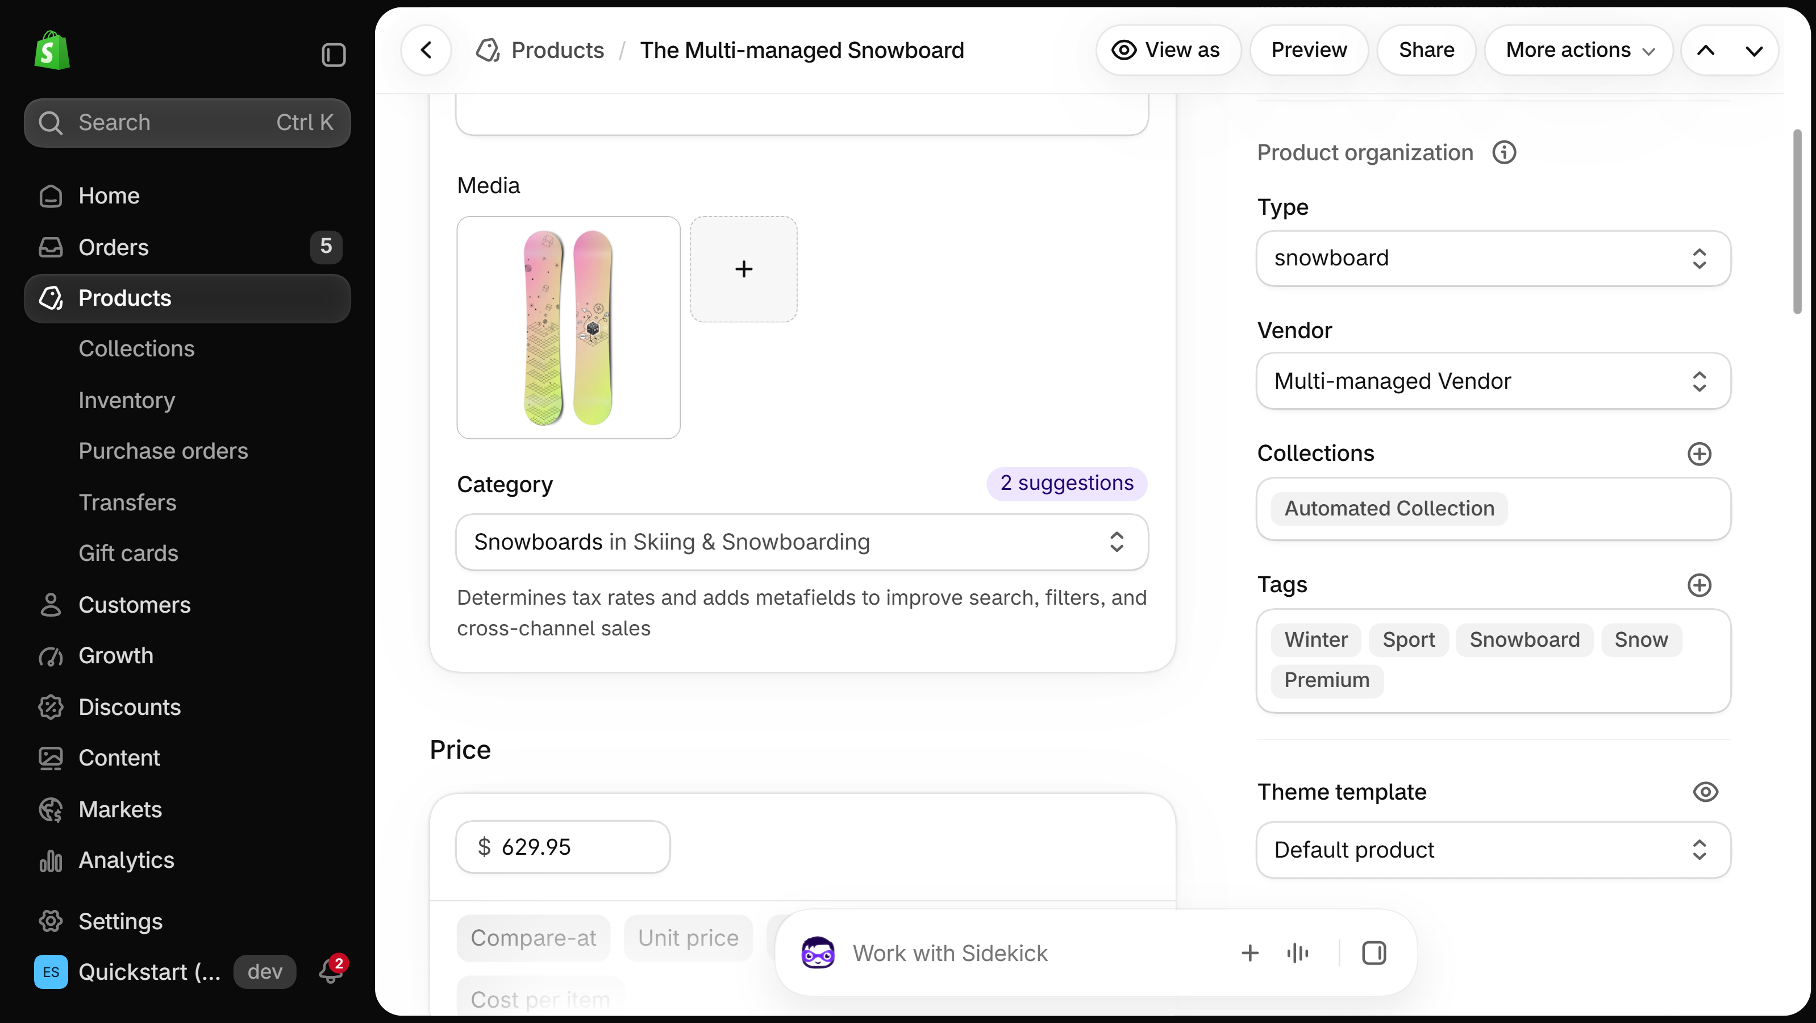
Task: Click the Products breadcrumb link
Action: 557,50
